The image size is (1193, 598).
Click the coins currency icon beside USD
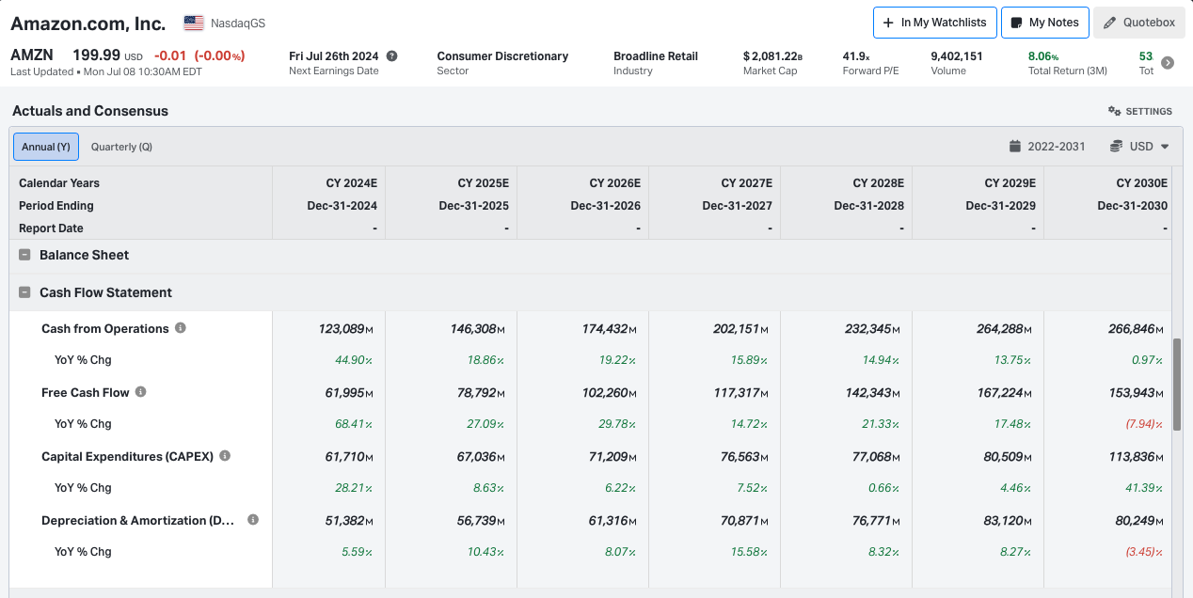point(1116,147)
